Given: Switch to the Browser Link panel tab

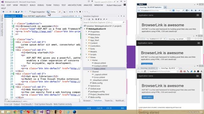Looking at the screenshot, I should (88, 100).
